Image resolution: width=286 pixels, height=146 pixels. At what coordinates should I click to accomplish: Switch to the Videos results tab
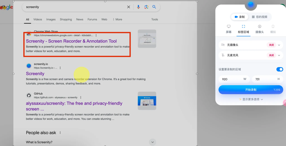[38, 20]
